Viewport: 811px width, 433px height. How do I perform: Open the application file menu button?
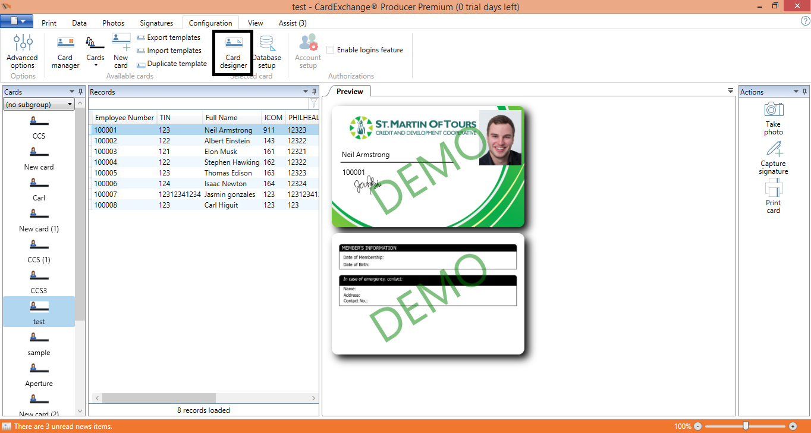coord(17,21)
